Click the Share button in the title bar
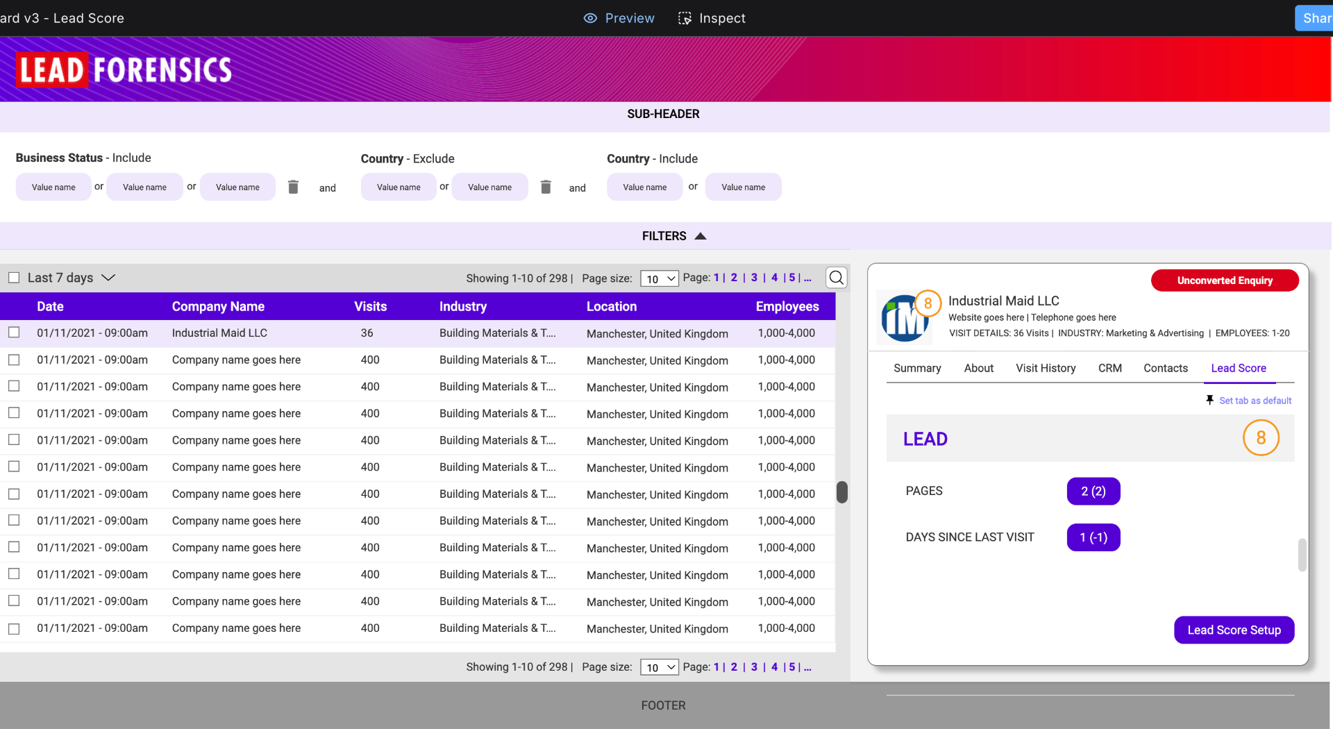 [x=1314, y=18]
